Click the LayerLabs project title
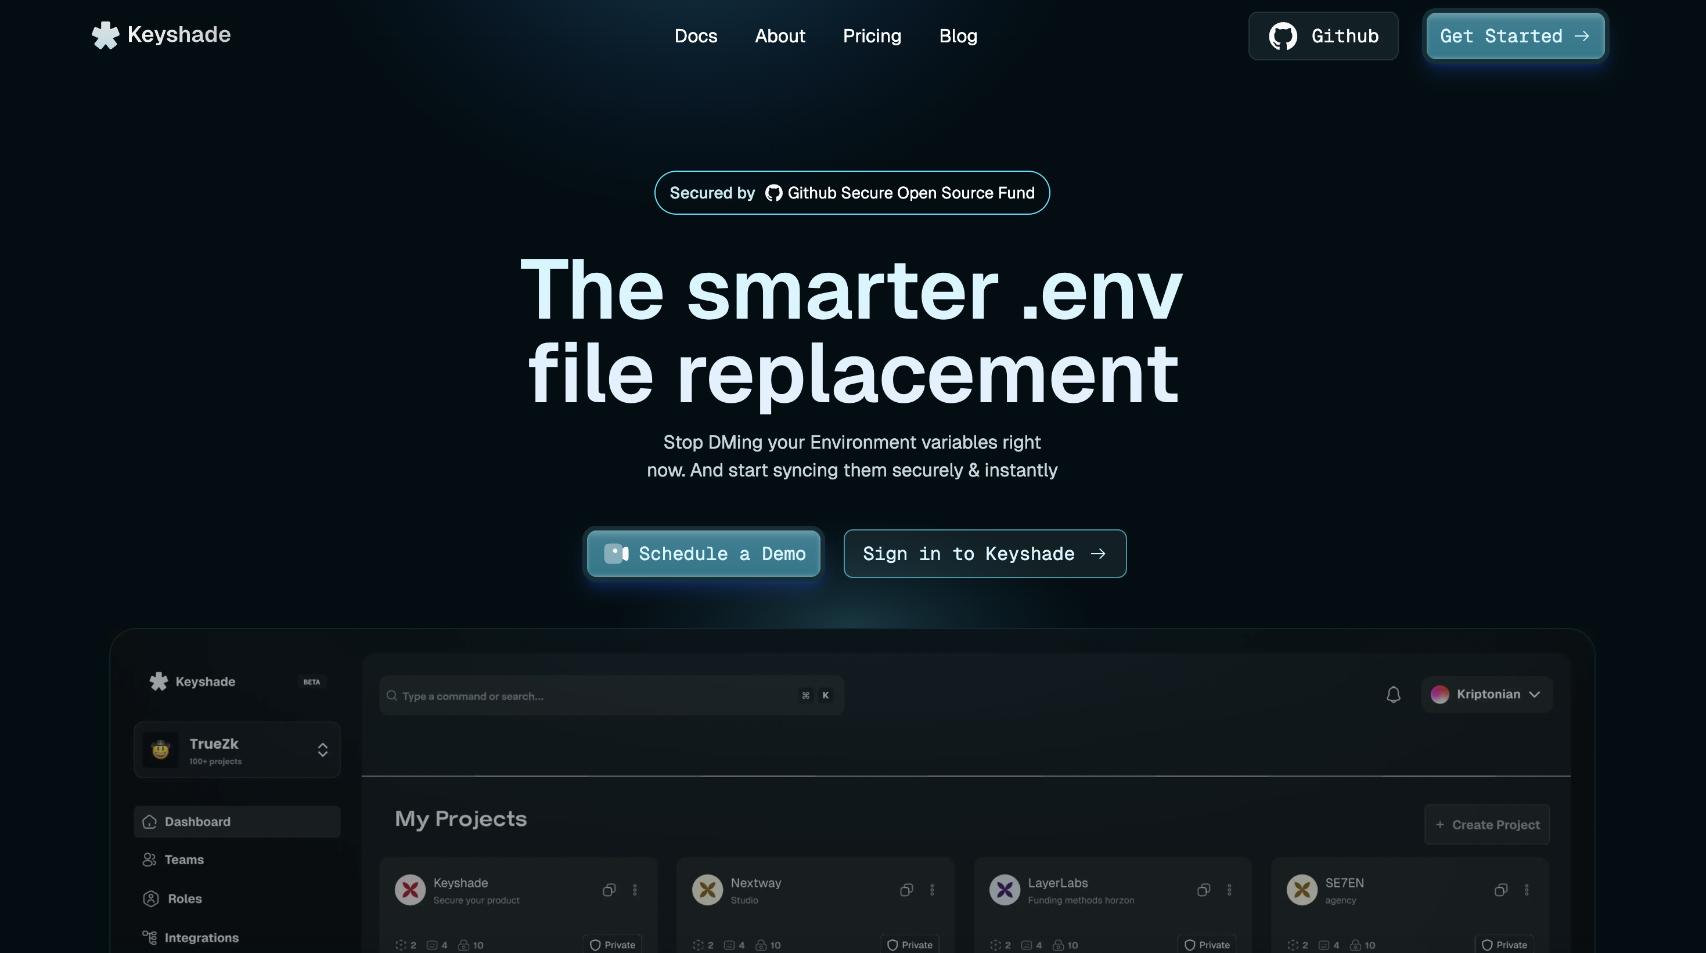 pos(1057,883)
